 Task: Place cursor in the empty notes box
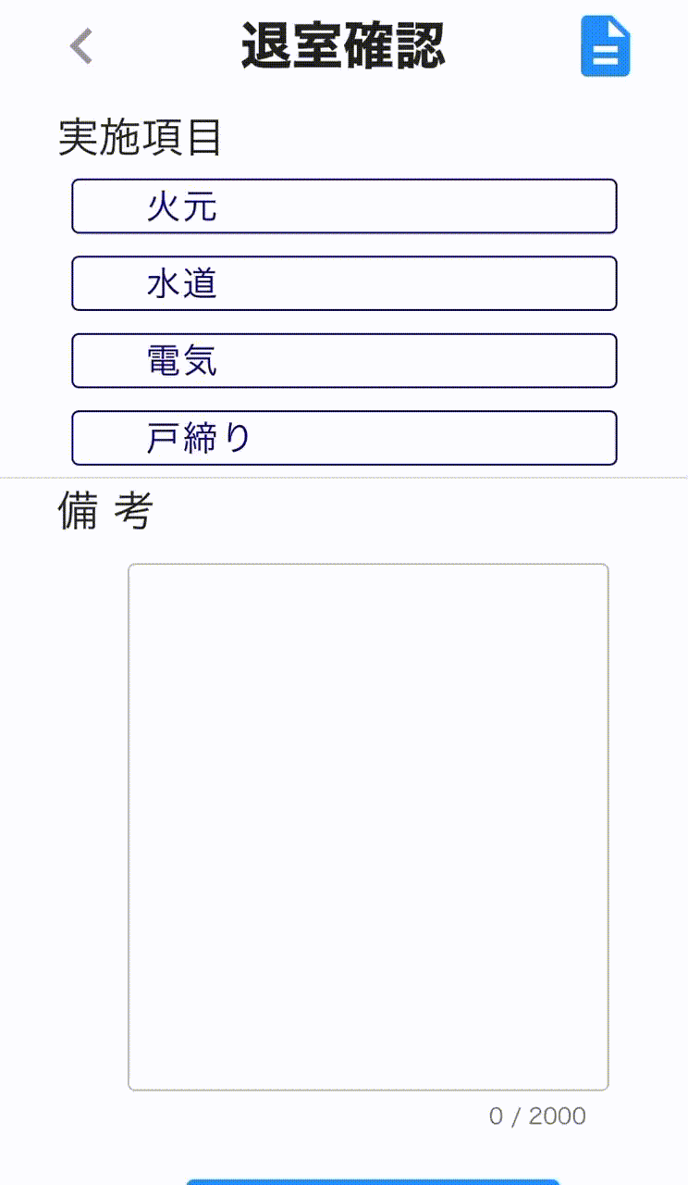[368, 827]
